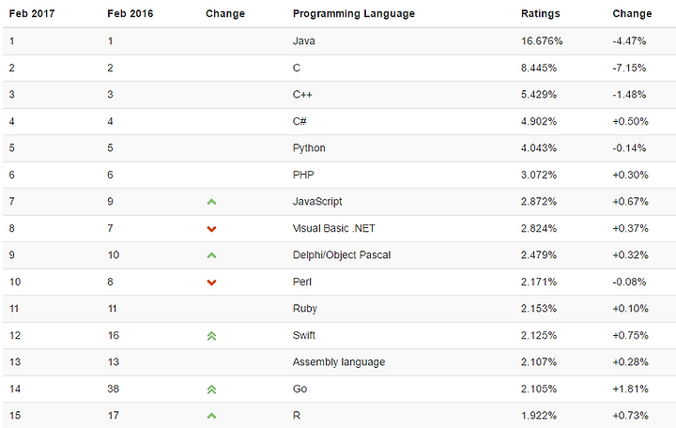Click the 3.072% rating value
Image resolution: width=676 pixels, height=428 pixels.
click(539, 175)
